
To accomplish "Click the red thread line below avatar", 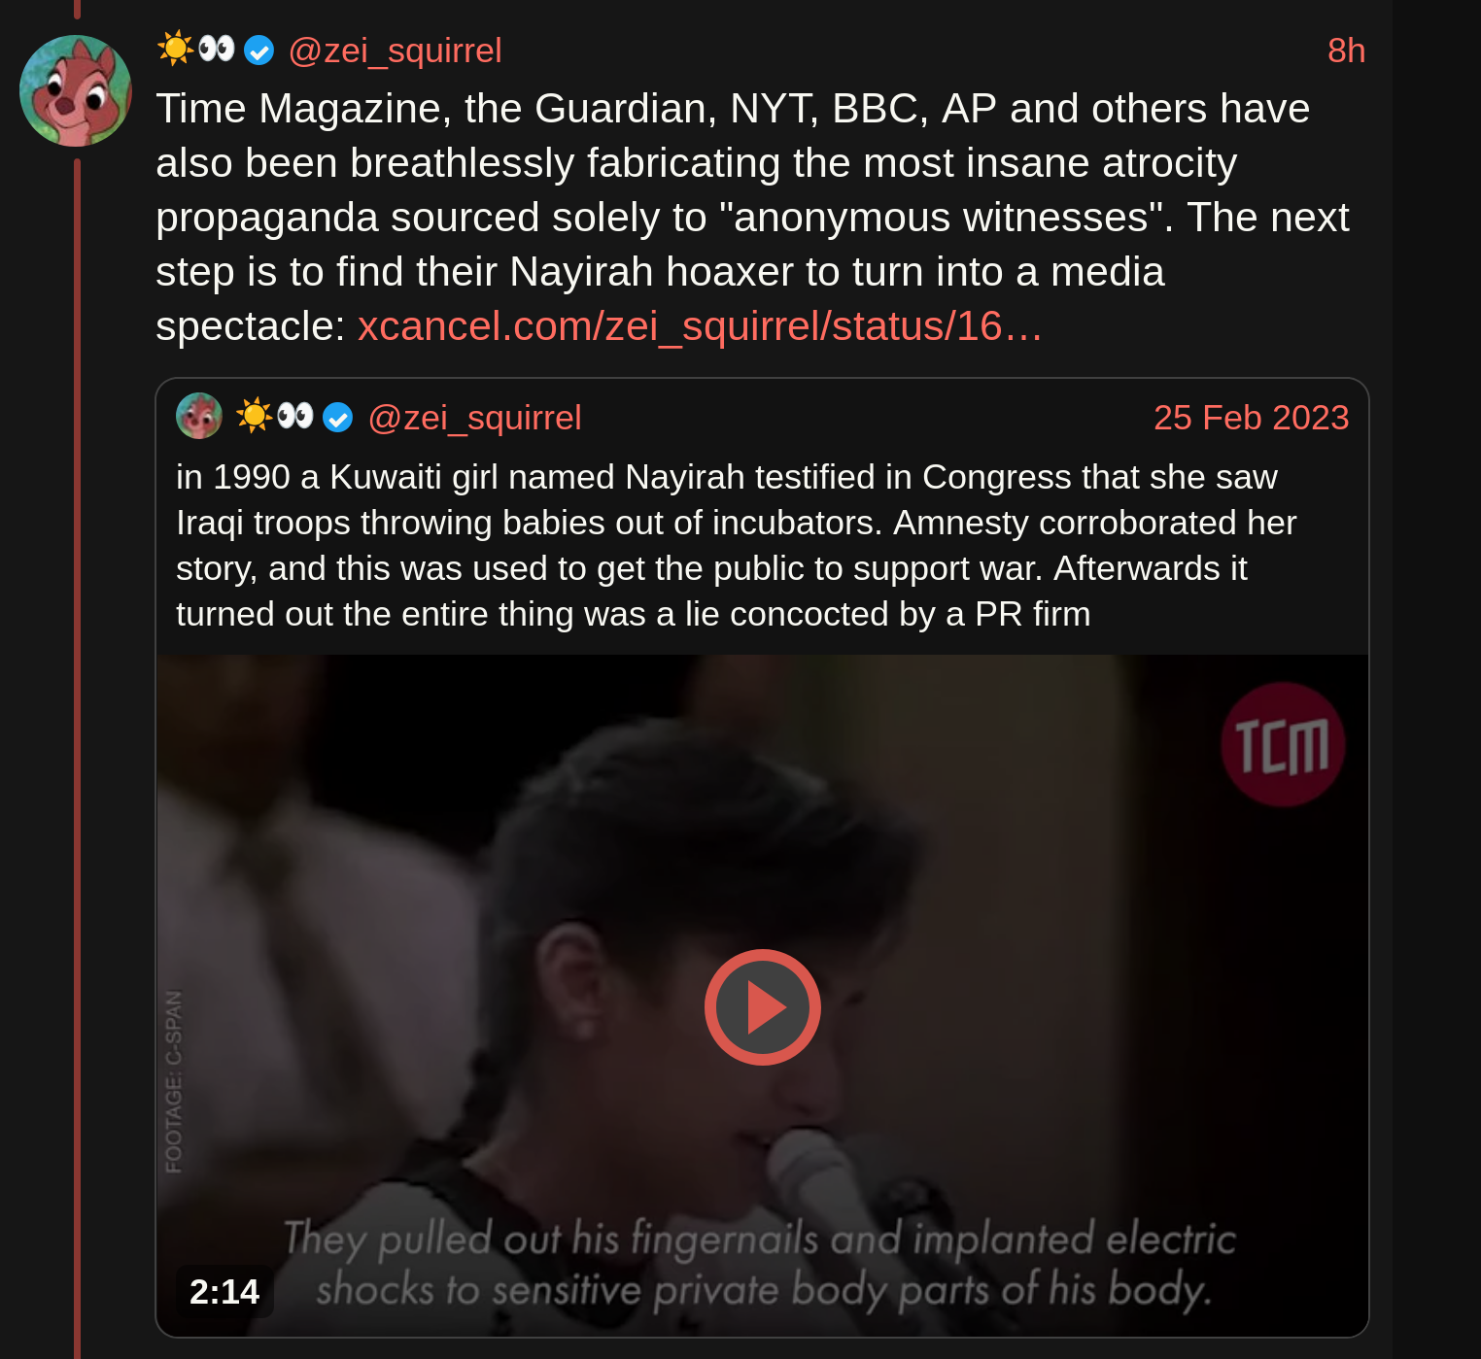I will tap(77, 758).
